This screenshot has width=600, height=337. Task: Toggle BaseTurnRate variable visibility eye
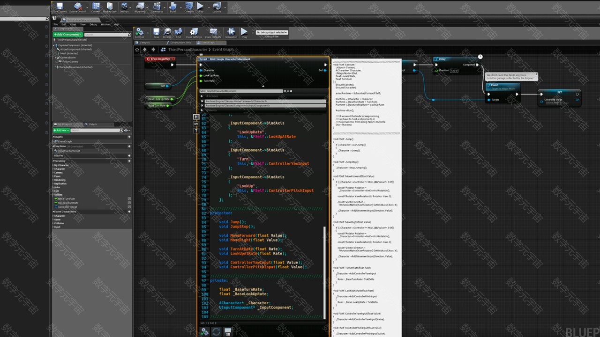pos(129,198)
